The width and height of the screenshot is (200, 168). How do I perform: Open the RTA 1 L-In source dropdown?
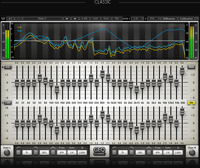[137, 19]
